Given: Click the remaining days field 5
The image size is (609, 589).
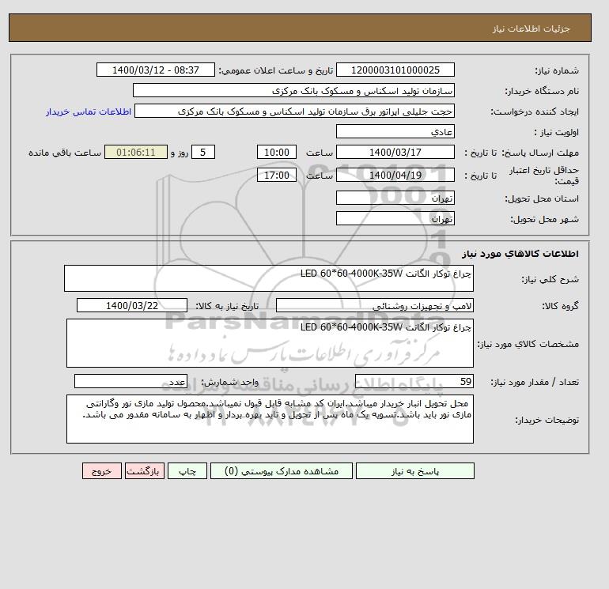Looking at the screenshot, I should pos(202,153).
